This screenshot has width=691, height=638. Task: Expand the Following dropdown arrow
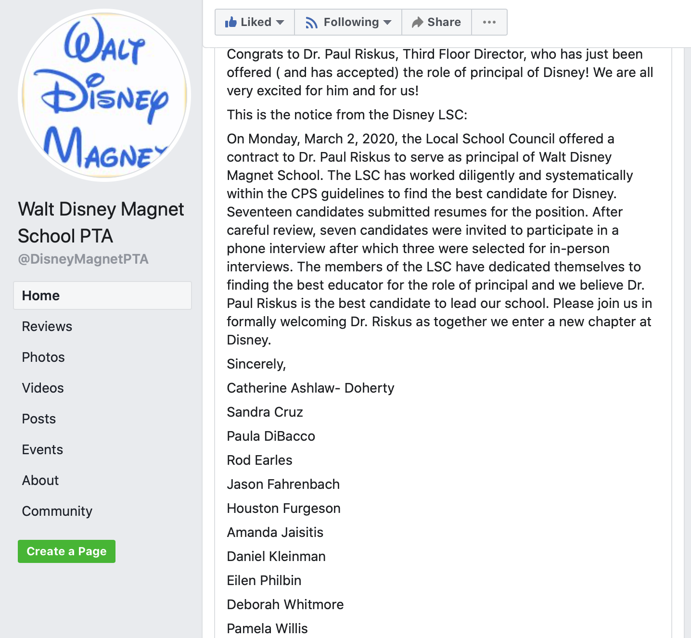tap(387, 23)
